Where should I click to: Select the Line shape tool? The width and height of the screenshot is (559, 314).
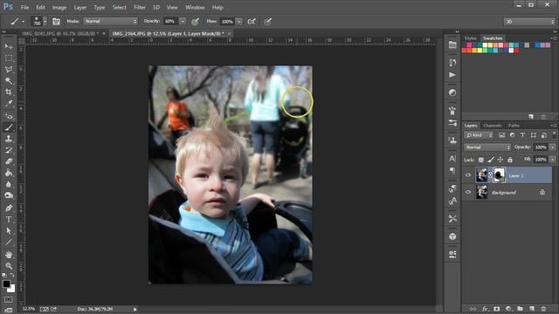click(x=9, y=242)
